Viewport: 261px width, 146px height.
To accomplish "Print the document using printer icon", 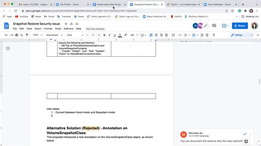I will click(x=17, y=35).
